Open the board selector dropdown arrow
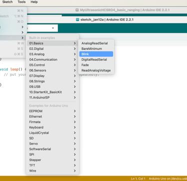The image size is (187, 181). (53, 28)
